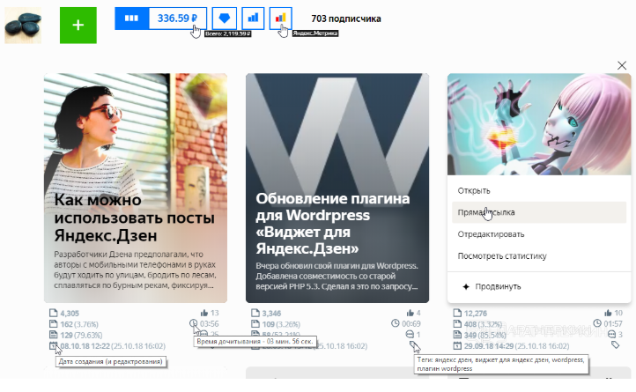Screen dimensions: 636x392
Task: Click the tag icon under third card
Action: 616,345
